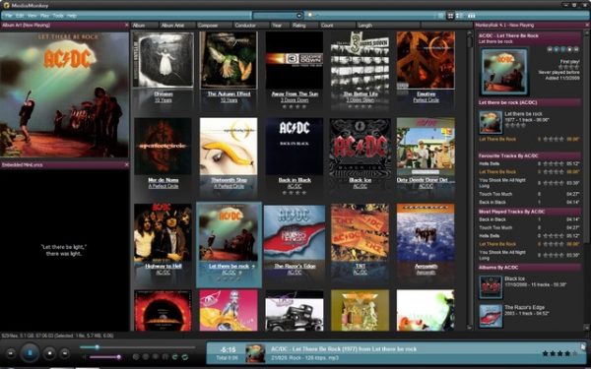Toggle repeat mode in player controls
Viewport: 591px width, 369px height.
click(x=175, y=356)
